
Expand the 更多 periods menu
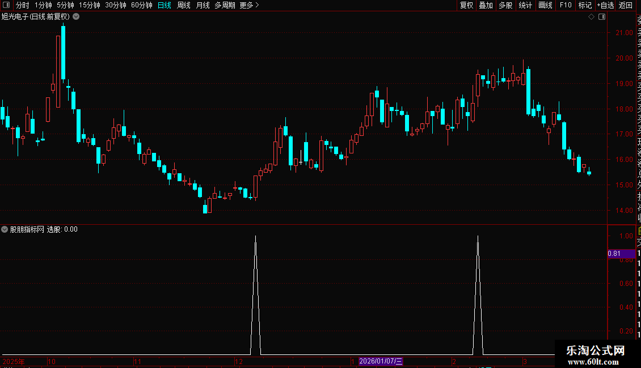(x=250, y=5)
